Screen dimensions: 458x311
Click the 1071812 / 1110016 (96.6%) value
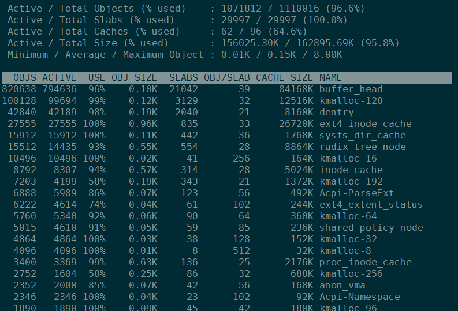click(293, 9)
